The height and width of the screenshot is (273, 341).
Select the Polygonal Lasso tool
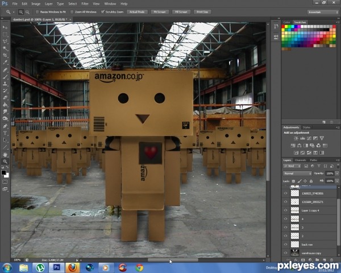(5, 41)
